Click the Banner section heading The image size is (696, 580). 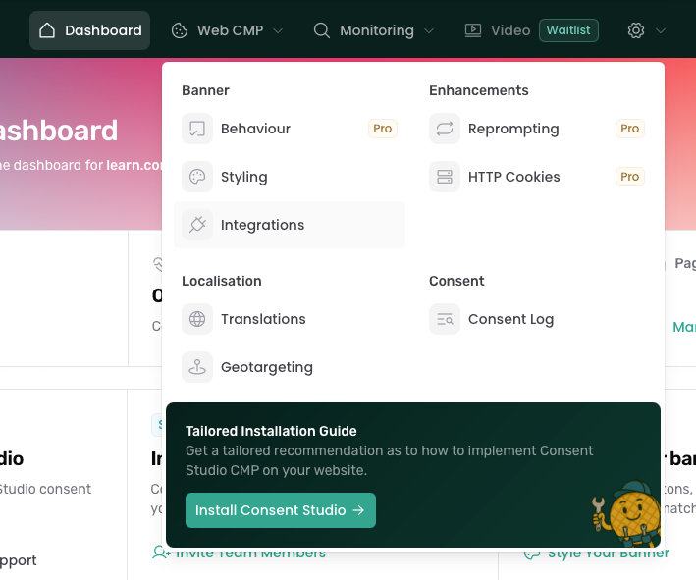pyautogui.click(x=205, y=90)
